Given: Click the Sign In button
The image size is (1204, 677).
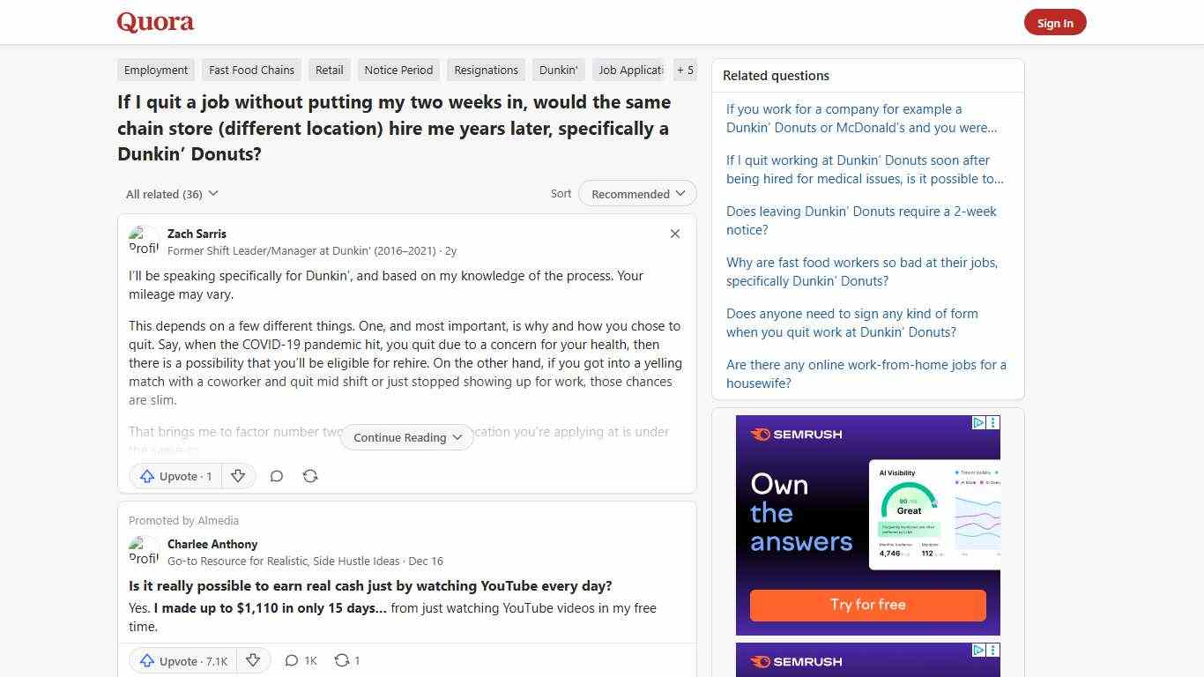Looking at the screenshot, I should 1055,22.
